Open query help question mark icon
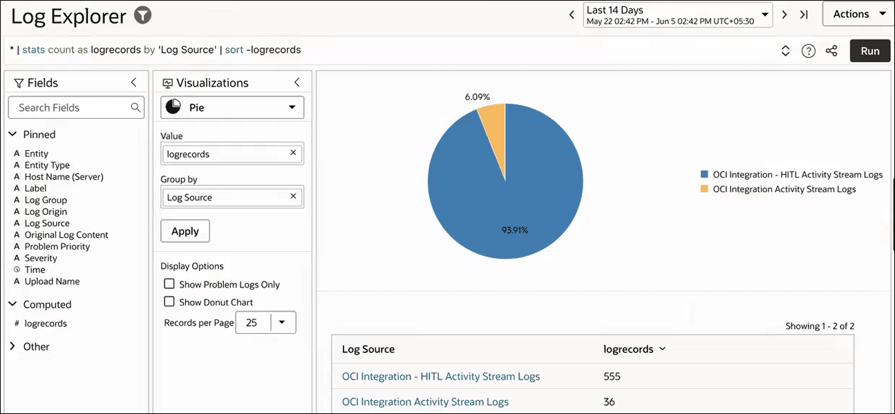This screenshot has height=414, width=895. click(809, 51)
